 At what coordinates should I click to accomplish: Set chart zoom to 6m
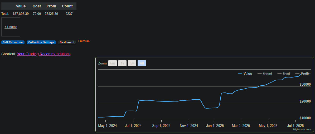(x=113, y=63)
